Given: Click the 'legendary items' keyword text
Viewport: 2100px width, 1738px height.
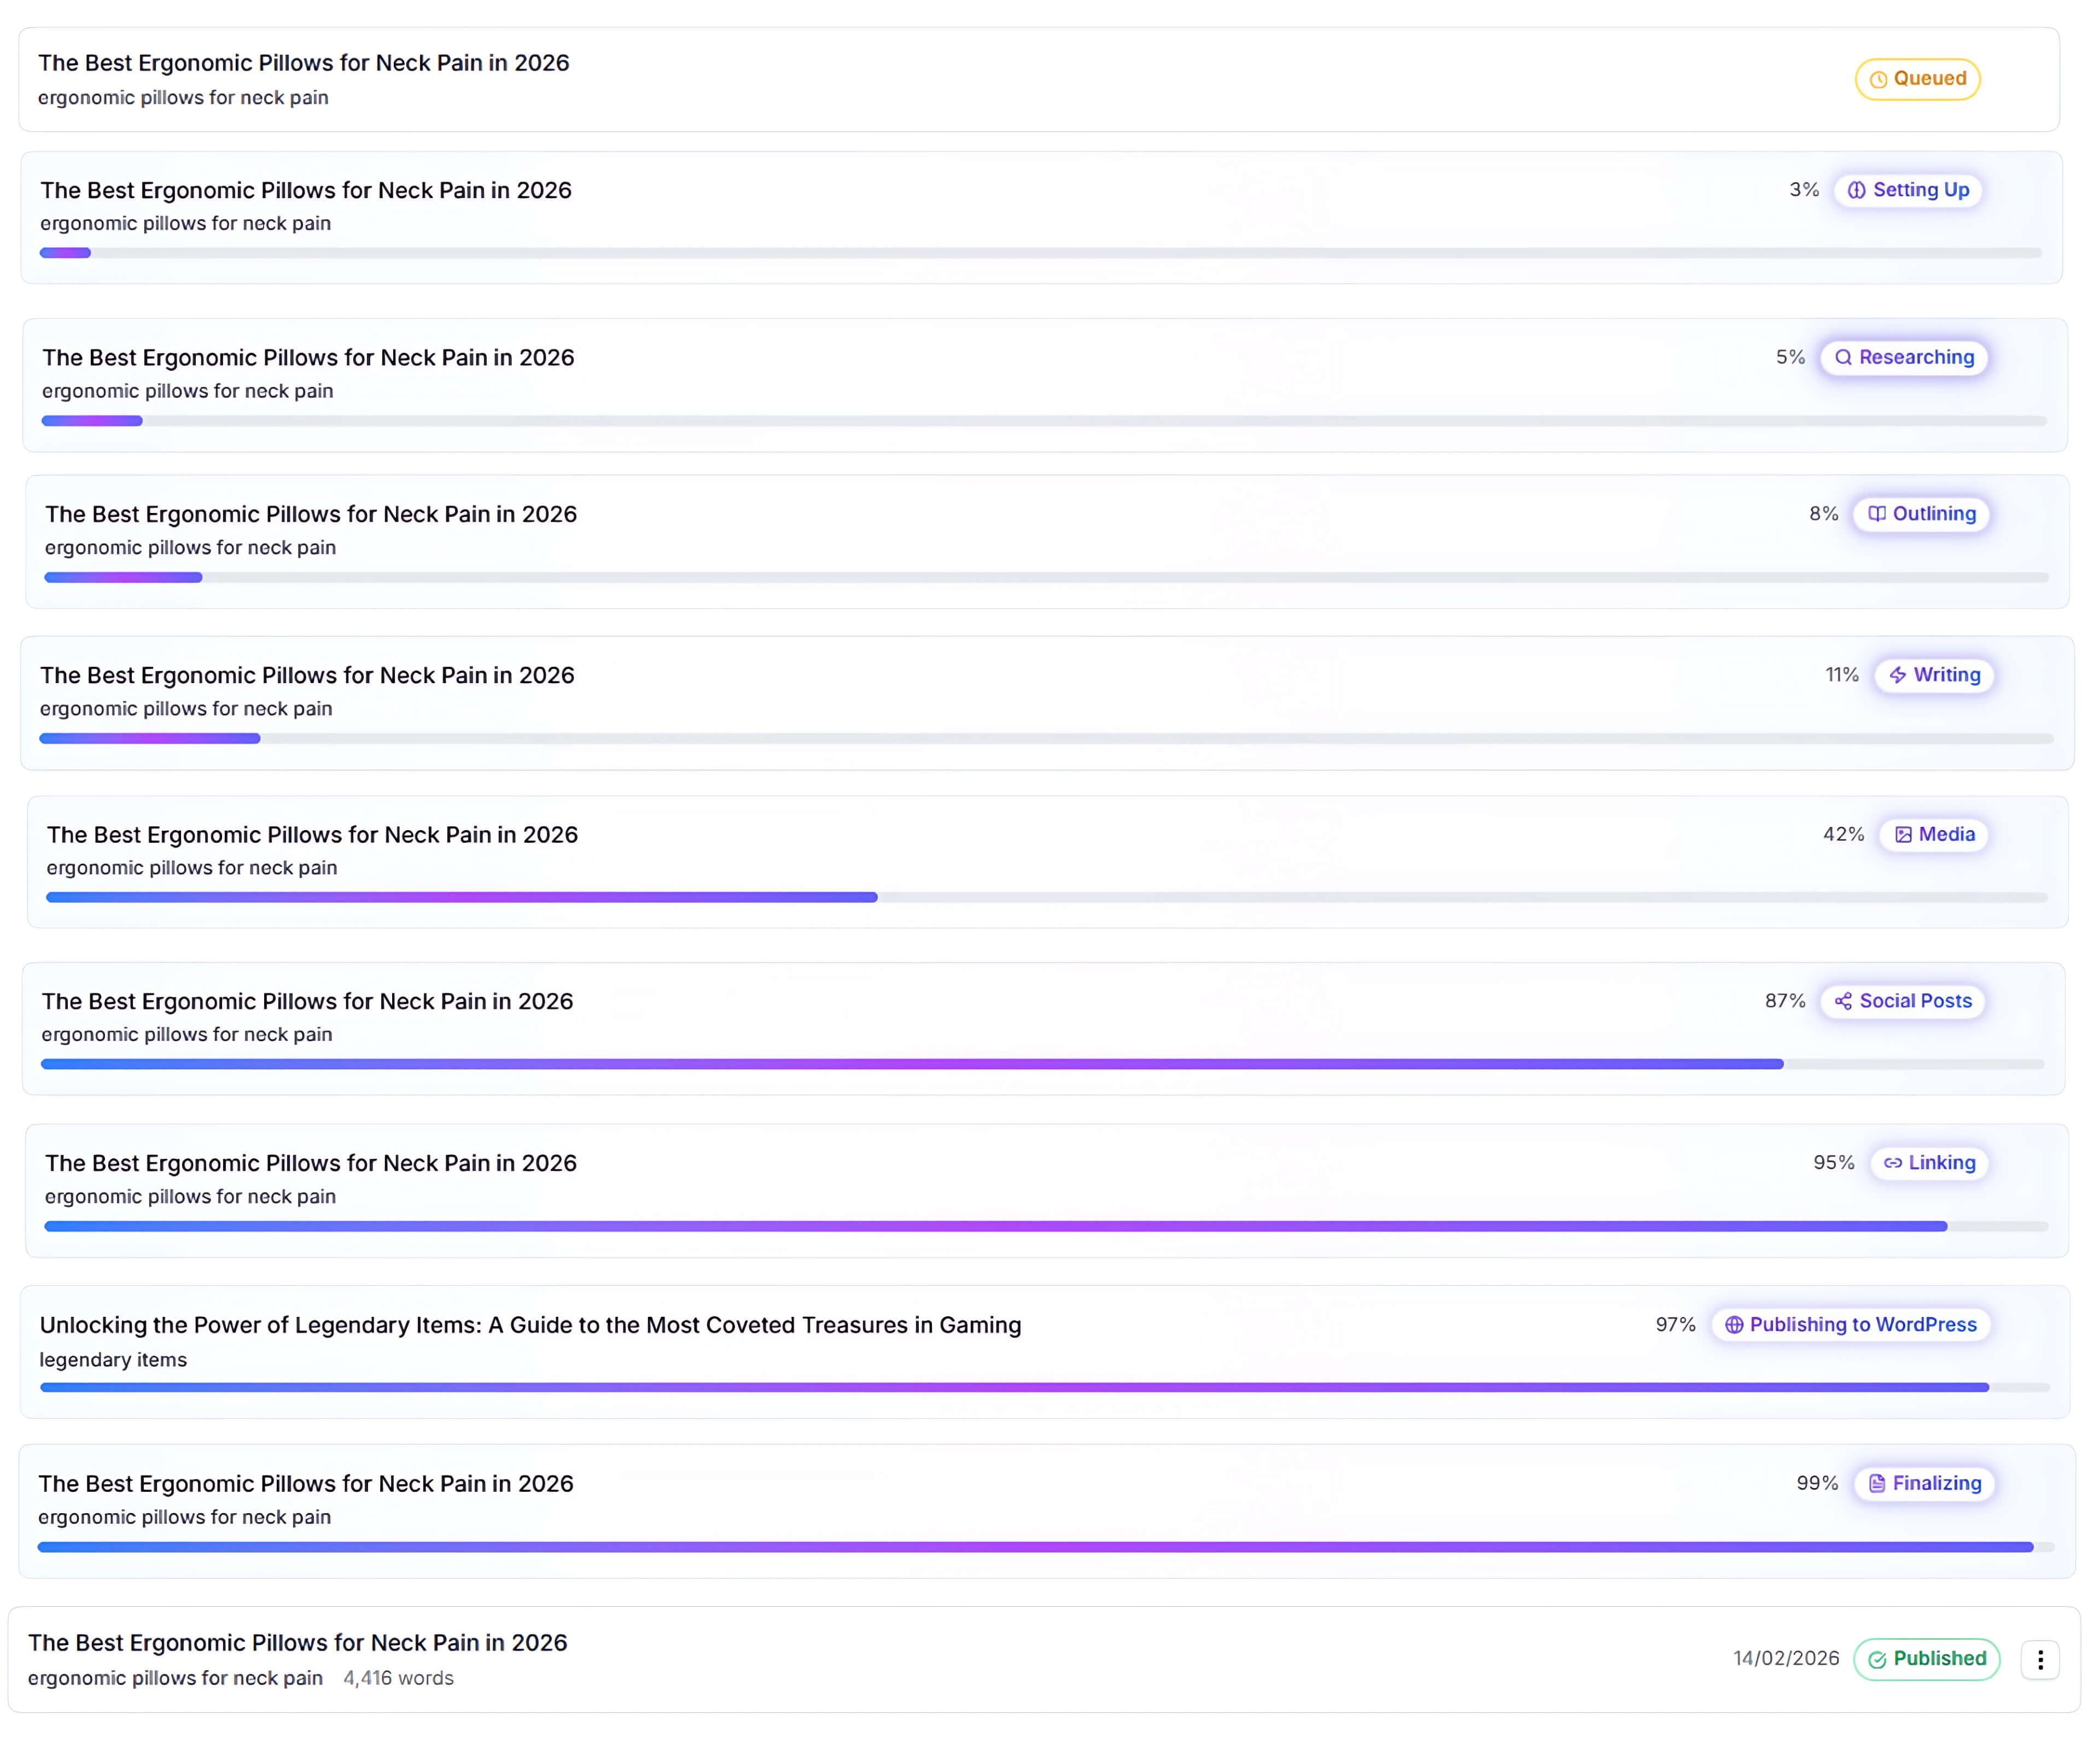Looking at the screenshot, I should tap(113, 1360).
